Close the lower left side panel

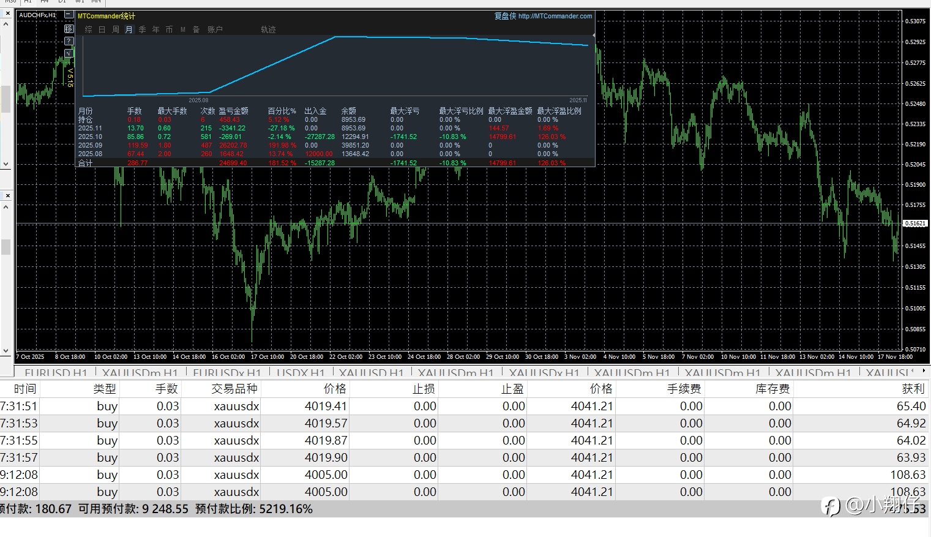tap(7, 195)
